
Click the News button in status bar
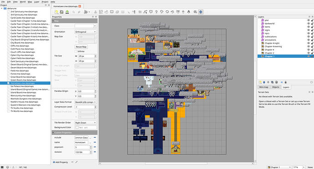coord(310,167)
